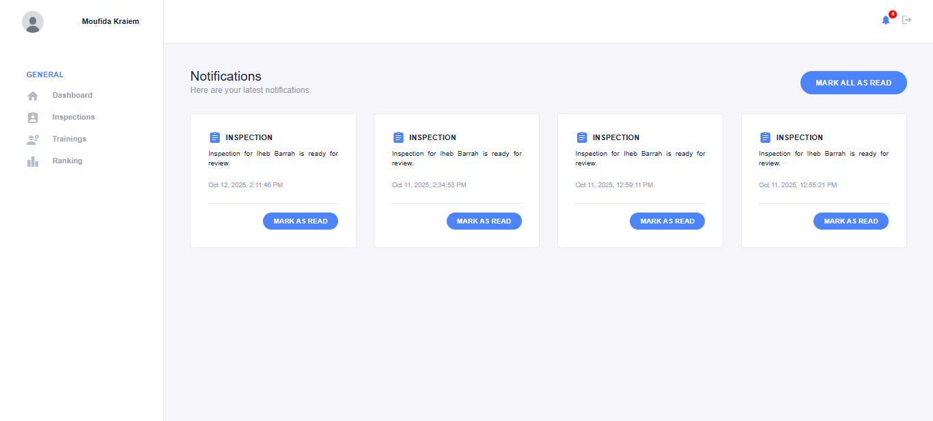Mark the 12:59:11 PM notification as read
The width and height of the screenshot is (933, 421).
(667, 221)
